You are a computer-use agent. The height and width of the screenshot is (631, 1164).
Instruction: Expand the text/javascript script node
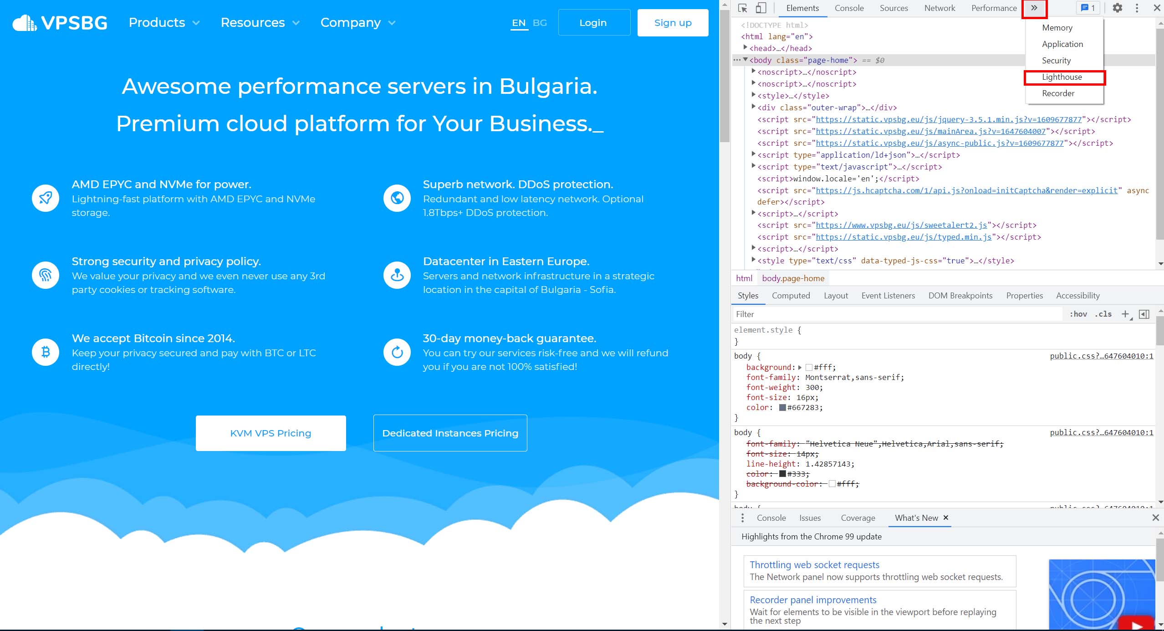(x=753, y=166)
